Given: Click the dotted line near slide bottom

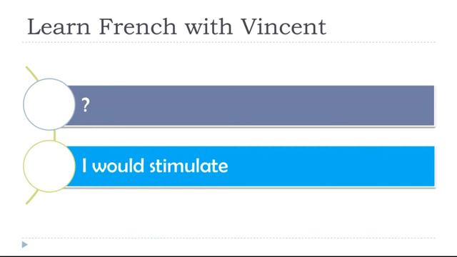Looking at the screenshot, I should coord(228,238).
